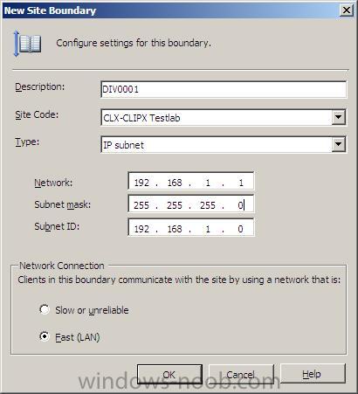Open the Site Code dropdown arrow

(x=338, y=117)
